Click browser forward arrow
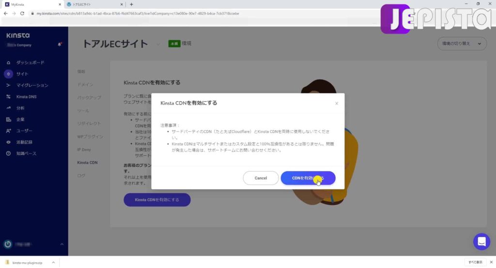The height and width of the screenshot is (268, 496). point(14,14)
